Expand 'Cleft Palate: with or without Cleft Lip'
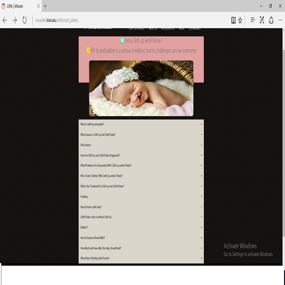The width and height of the screenshot is (285, 285). (x=141, y=217)
